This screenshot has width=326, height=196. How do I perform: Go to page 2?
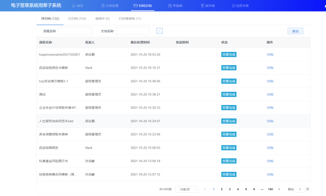(222, 189)
